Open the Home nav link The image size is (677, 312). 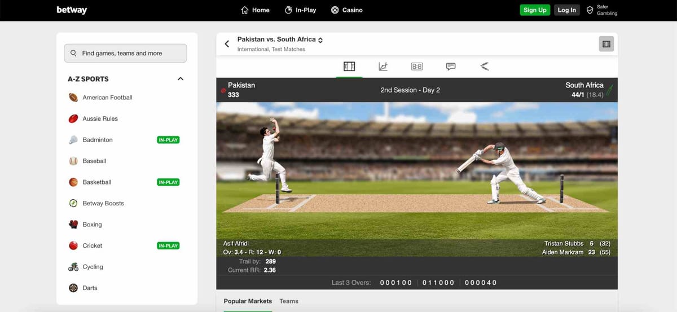pyautogui.click(x=255, y=10)
